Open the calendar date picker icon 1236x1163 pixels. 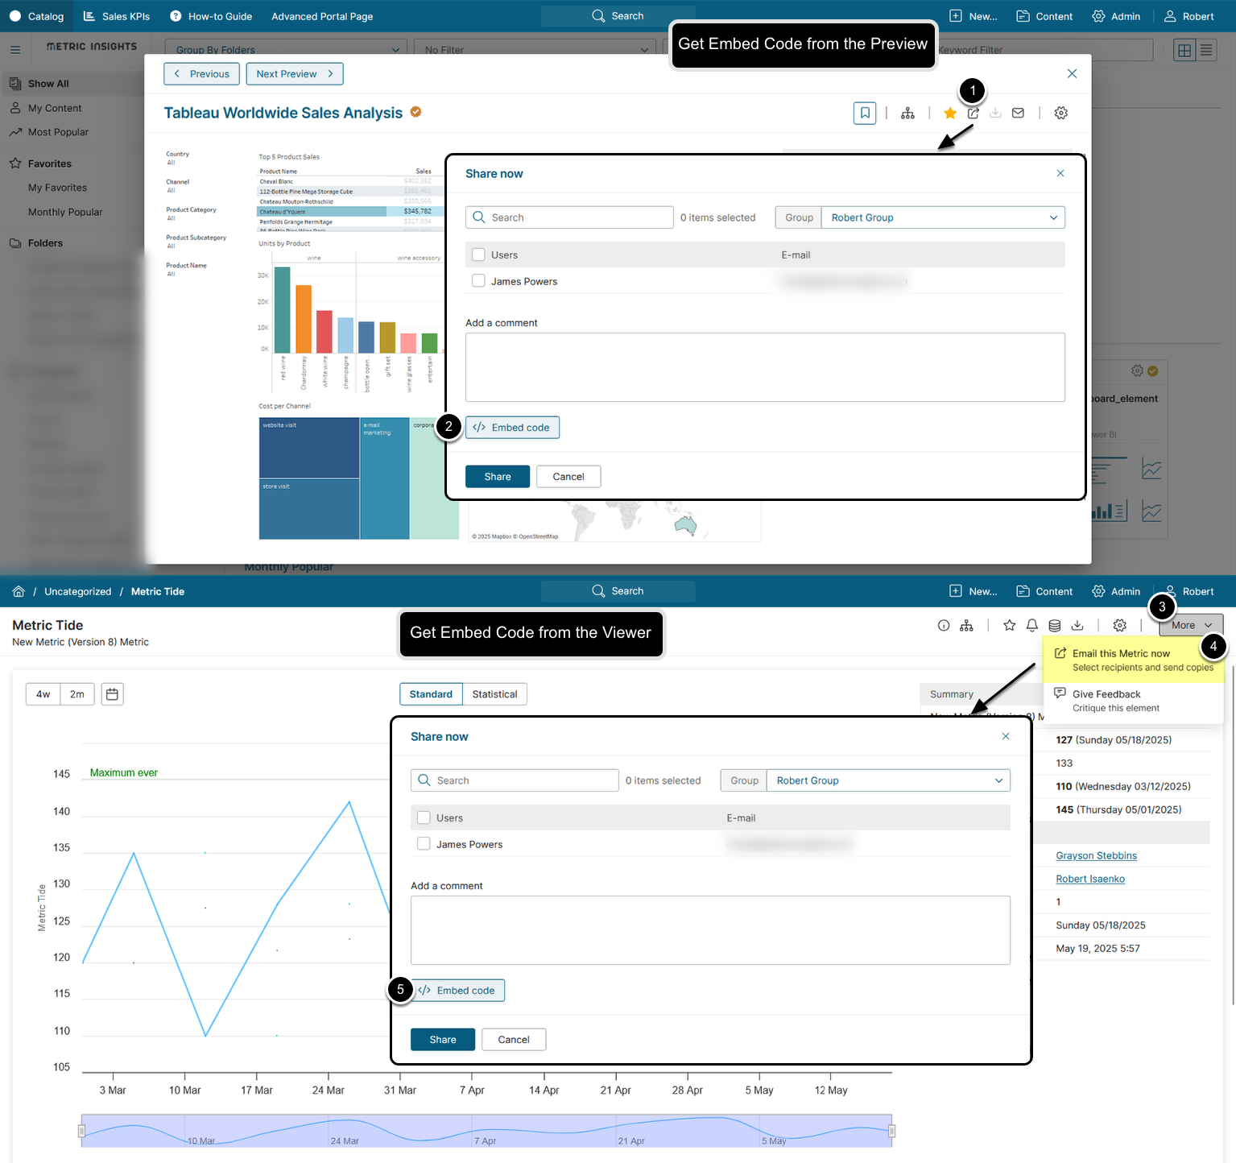click(x=113, y=694)
